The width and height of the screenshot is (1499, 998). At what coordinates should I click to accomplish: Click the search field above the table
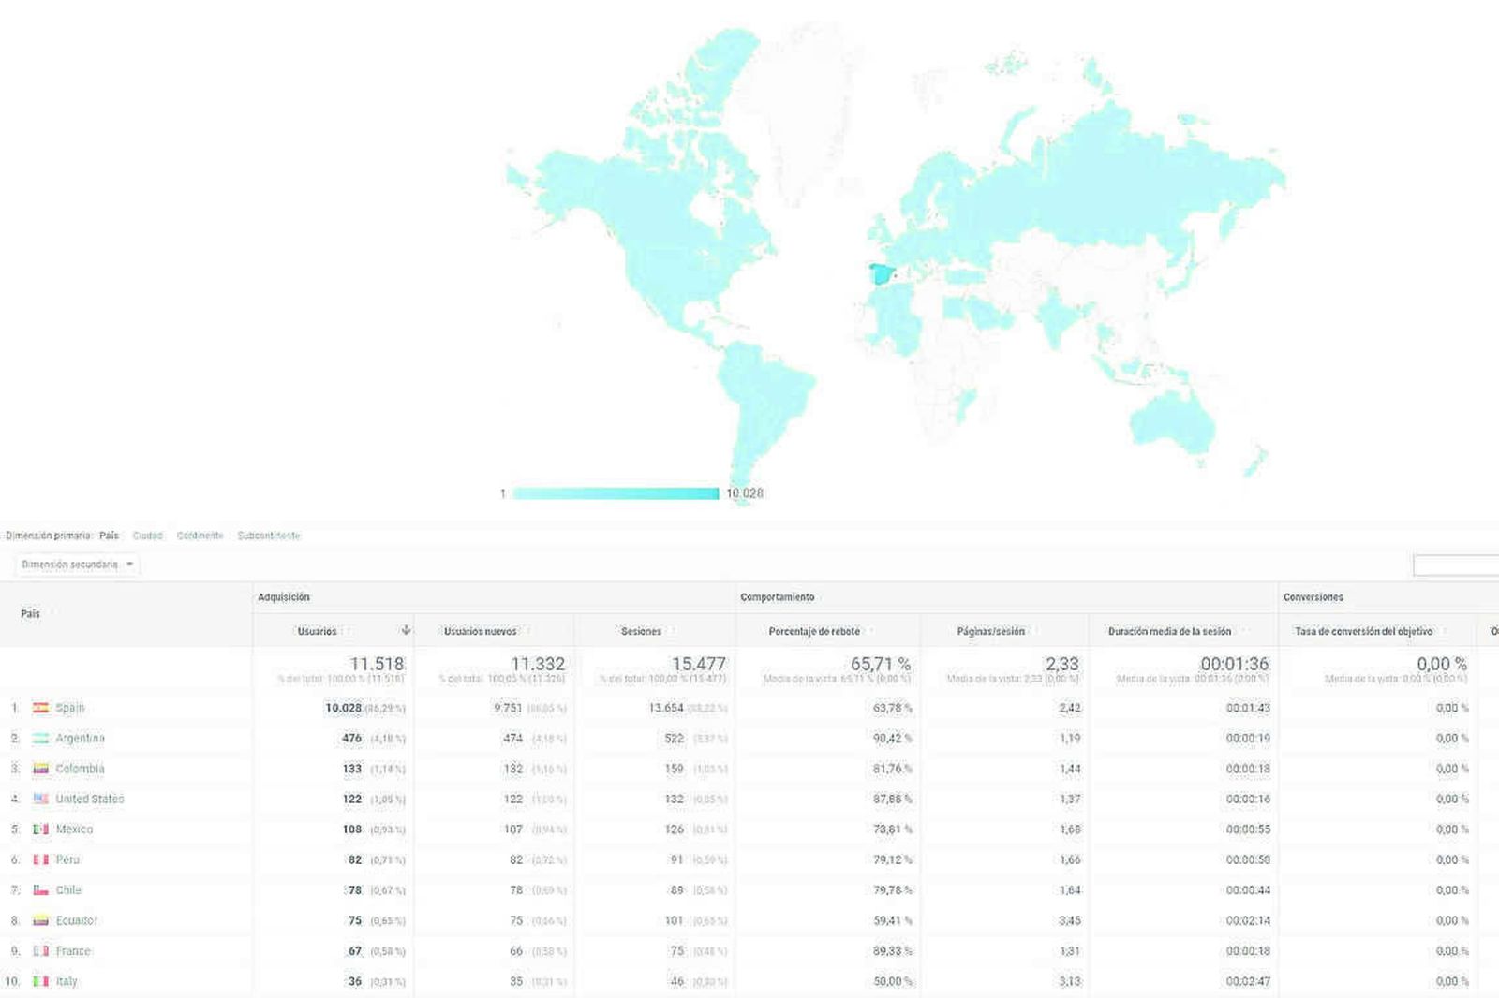[1455, 565]
